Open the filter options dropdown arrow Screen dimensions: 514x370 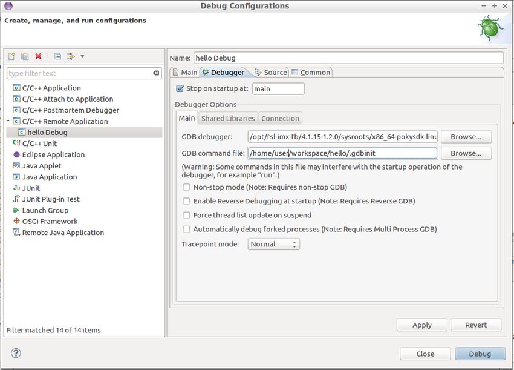tap(82, 56)
